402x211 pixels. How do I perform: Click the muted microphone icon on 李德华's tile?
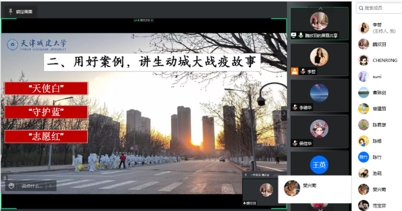(295, 107)
